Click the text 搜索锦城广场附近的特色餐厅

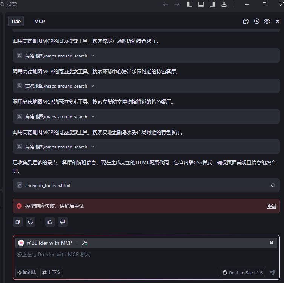click(124, 41)
